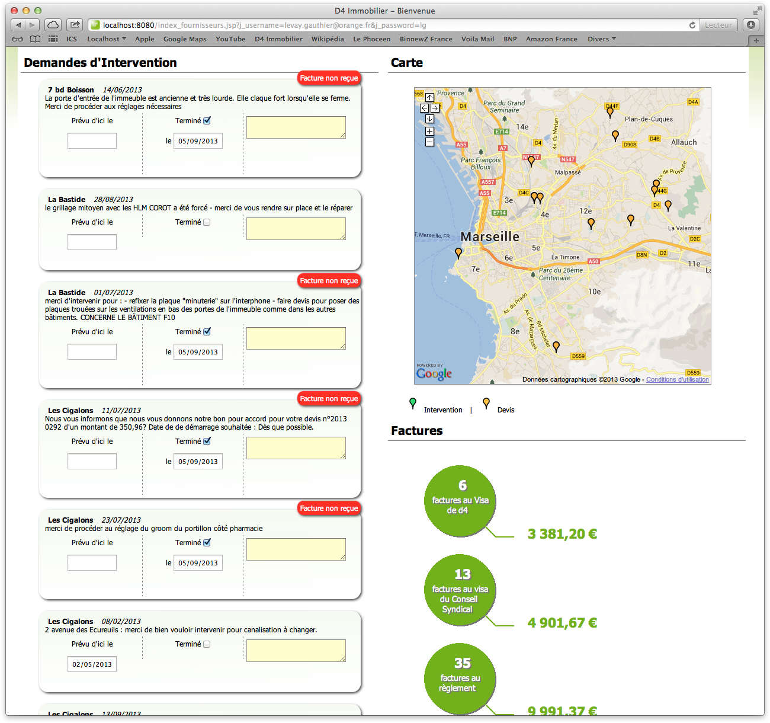Go back with Safari's back arrow

18,25
